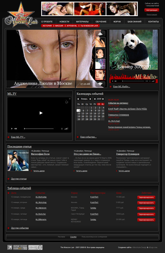Image resolution: width=165 pixels, height=253 pixels.
Task: Reserve the ML.Bootcamp event
Action: pyautogui.click(x=146, y=197)
